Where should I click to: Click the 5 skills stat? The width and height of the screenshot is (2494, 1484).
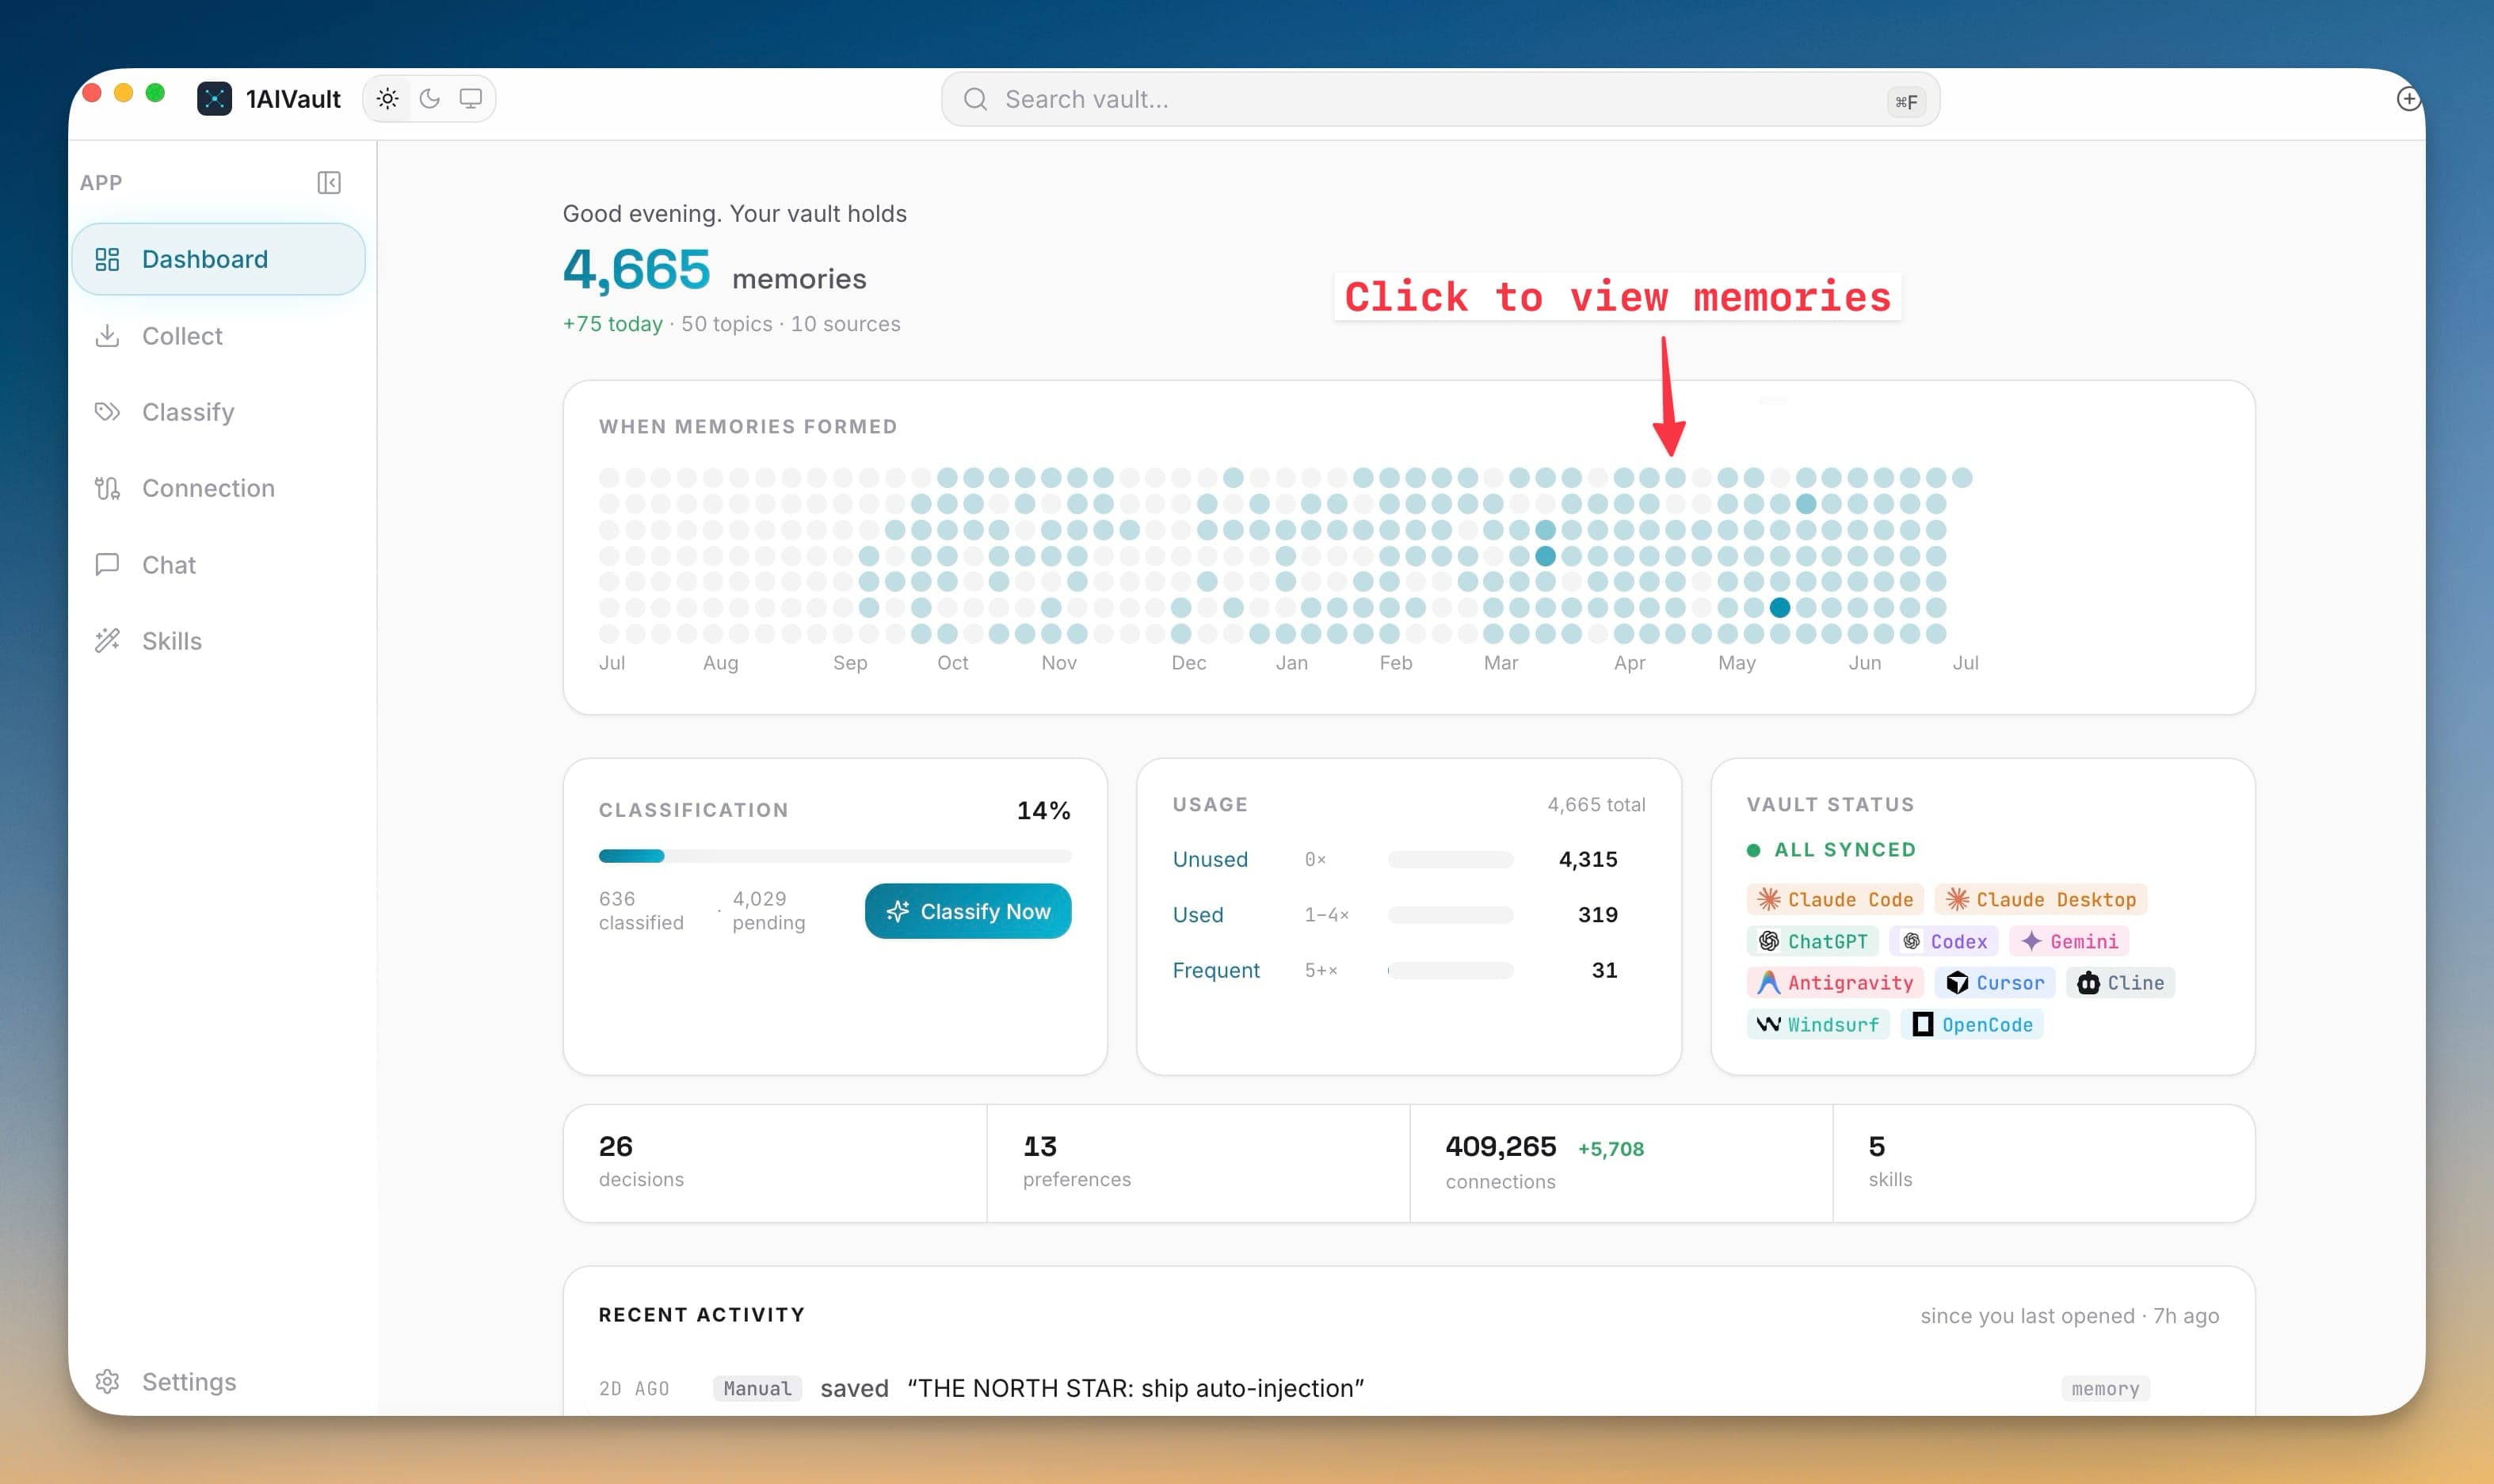(2043, 1163)
